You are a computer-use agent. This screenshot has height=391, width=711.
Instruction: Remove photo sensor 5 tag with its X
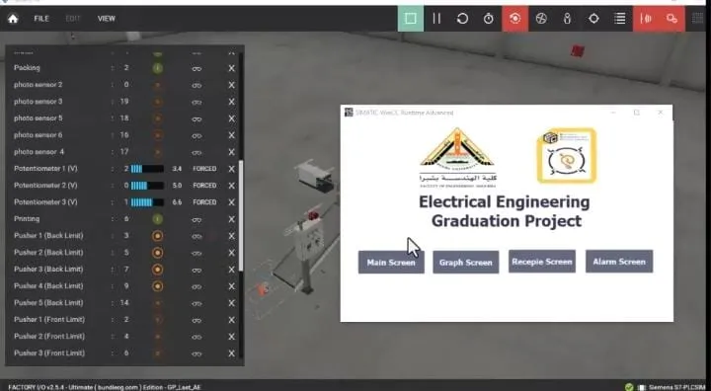point(232,118)
